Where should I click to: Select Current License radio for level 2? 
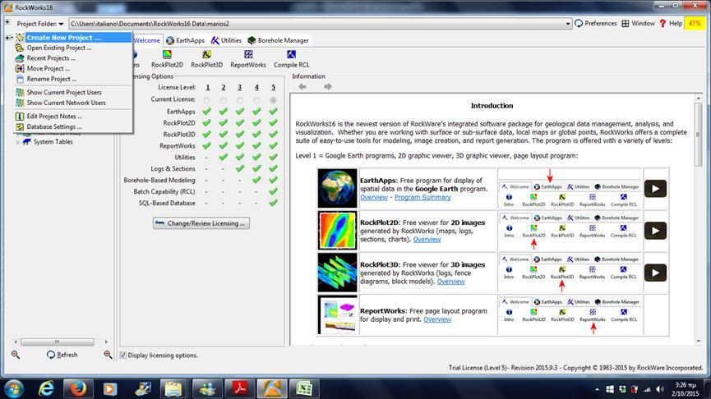point(223,99)
